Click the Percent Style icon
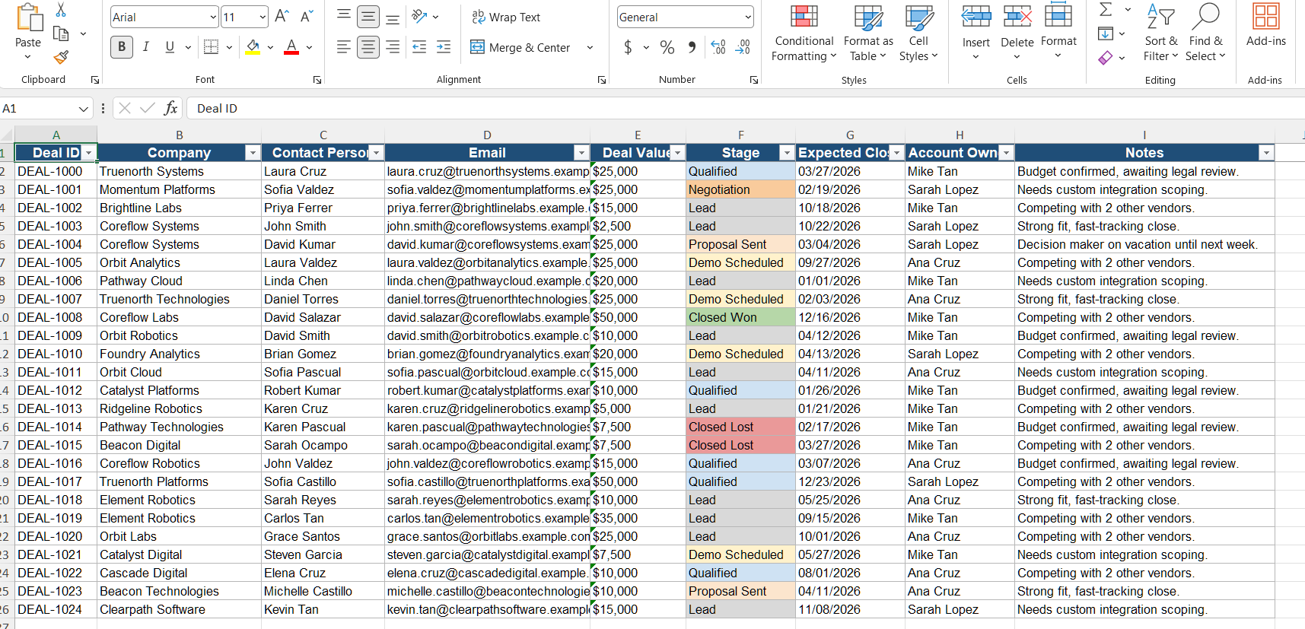This screenshot has width=1305, height=629. (x=667, y=47)
